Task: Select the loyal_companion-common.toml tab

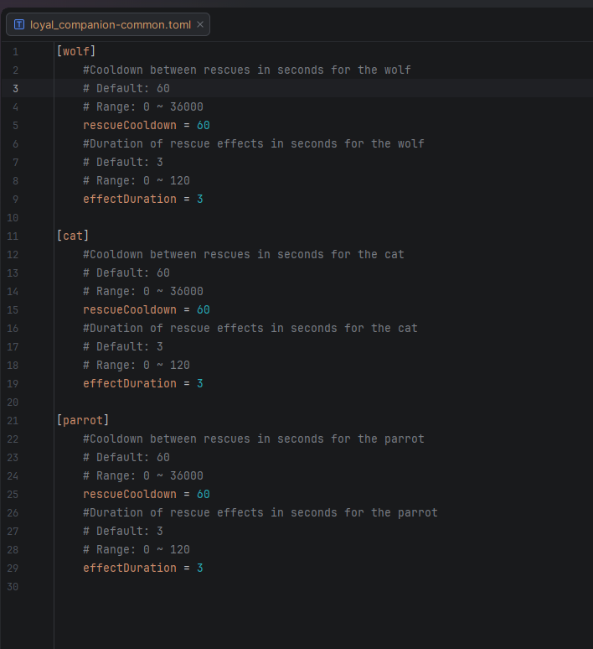Action: point(108,24)
